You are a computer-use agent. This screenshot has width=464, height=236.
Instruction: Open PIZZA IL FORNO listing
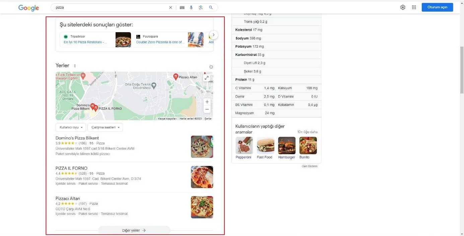point(71,168)
